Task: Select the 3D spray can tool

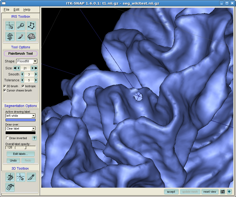Action: click(10, 187)
